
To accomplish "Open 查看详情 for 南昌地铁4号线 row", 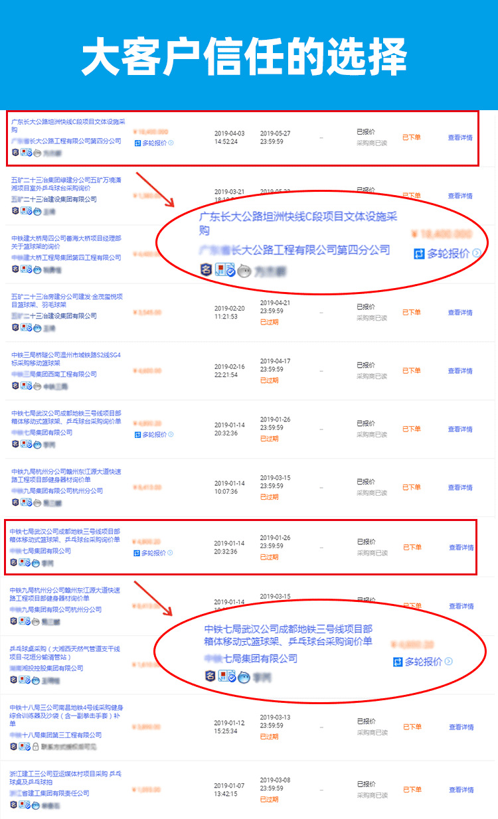I will tap(460, 727).
